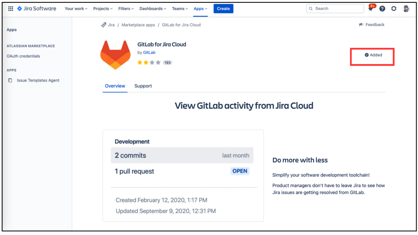418x235 pixels.
Task: Click the Issue Templates Agent page icon
Action: coord(10,80)
